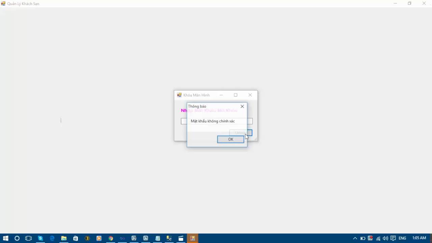Open the 1:05 AM clock flyout
Image resolution: width=432 pixels, height=243 pixels.
pyautogui.click(x=419, y=238)
